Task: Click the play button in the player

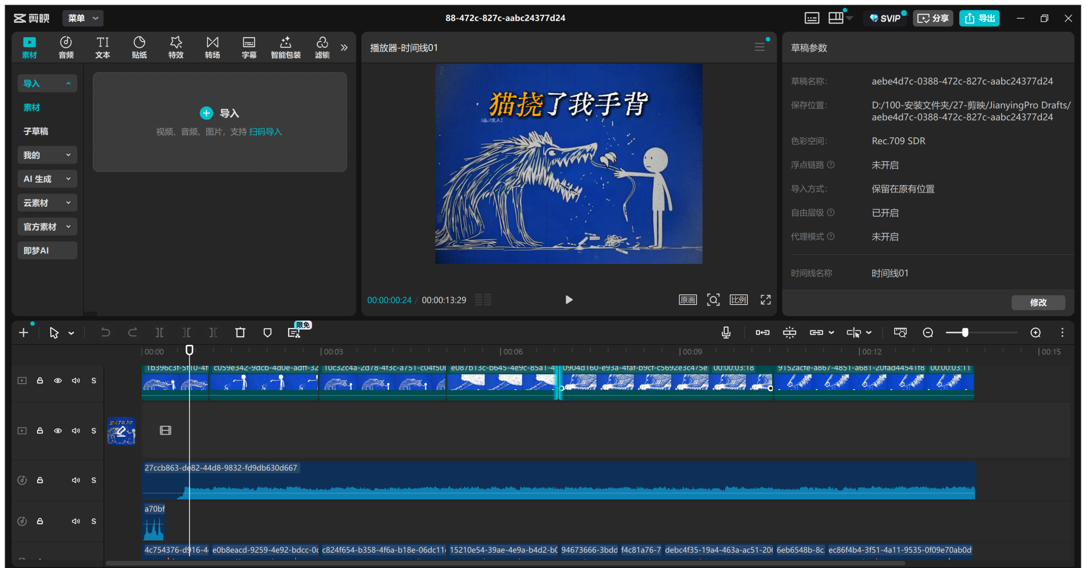Action: [x=569, y=299]
